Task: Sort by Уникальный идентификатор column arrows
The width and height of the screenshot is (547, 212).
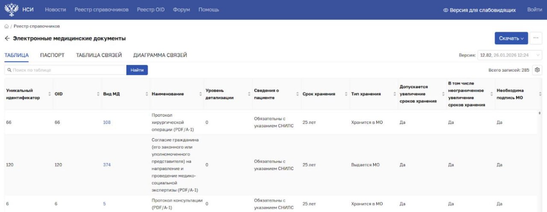Action: tap(50, 94)
